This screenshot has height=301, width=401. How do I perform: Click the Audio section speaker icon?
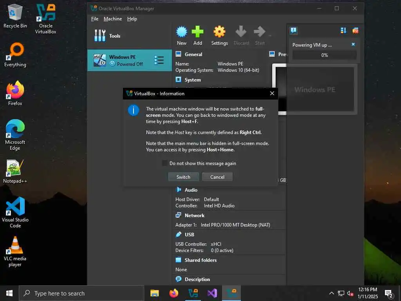(x=179, y=190)
